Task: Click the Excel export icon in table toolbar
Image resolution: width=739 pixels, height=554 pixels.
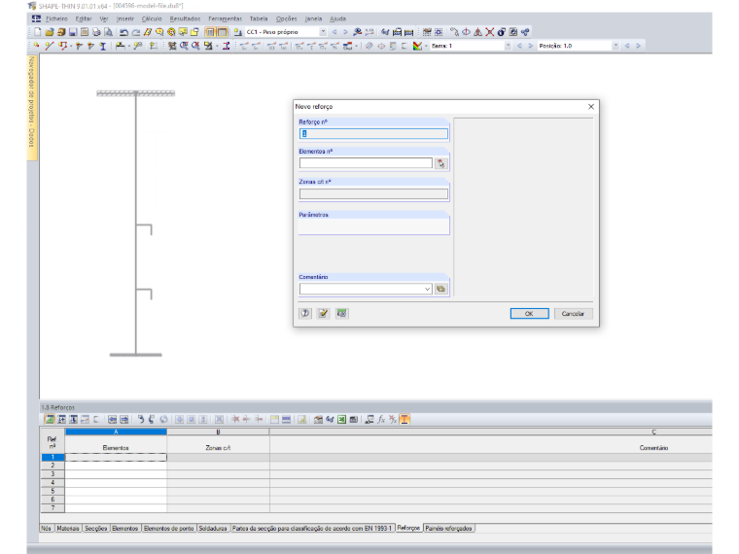Action: click(341, 419)
